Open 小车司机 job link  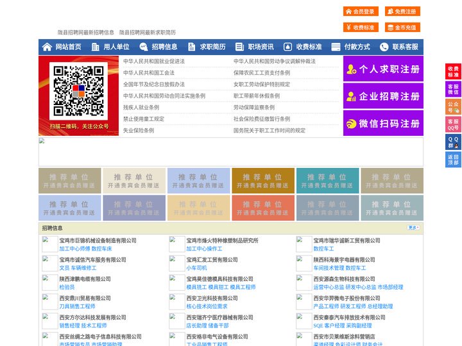196,268
